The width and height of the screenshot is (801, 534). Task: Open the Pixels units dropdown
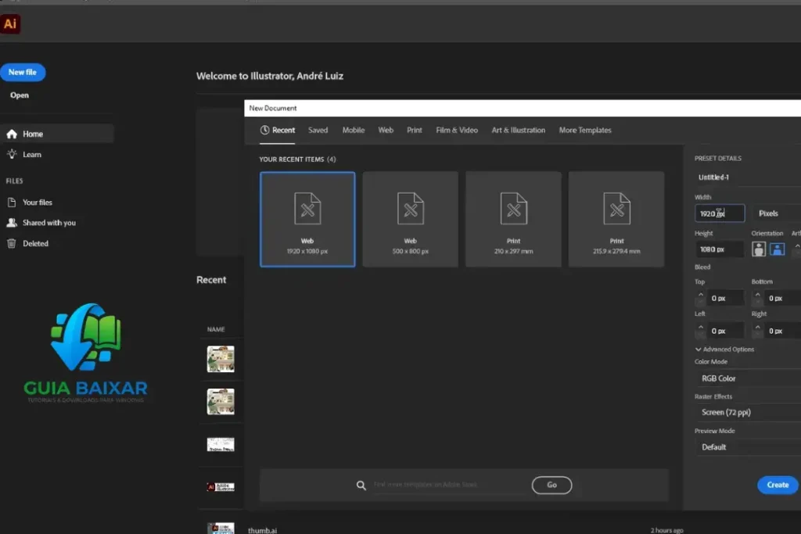(x=777, y=213)
